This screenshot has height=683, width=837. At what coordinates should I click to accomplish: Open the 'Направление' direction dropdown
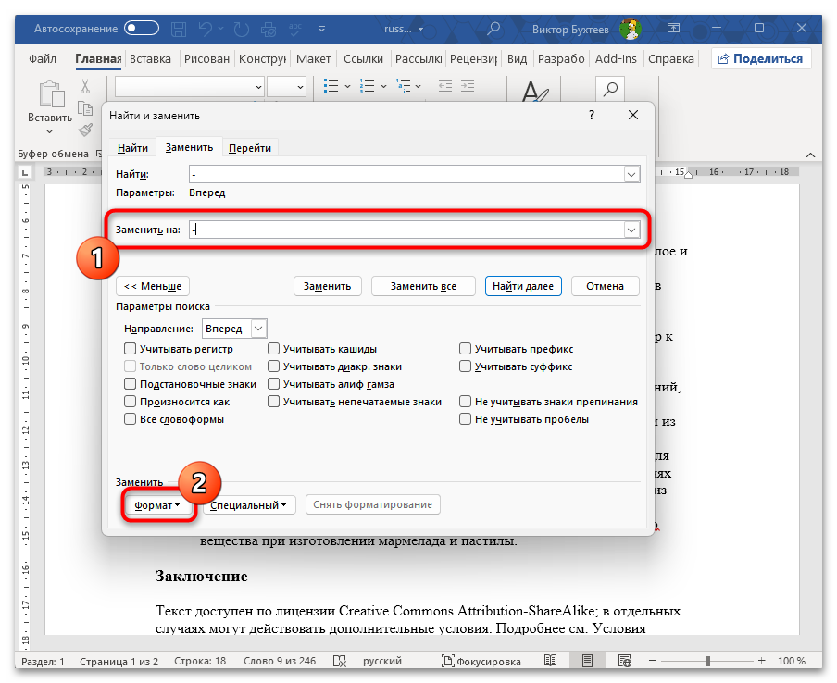click(x=258, y=329)
